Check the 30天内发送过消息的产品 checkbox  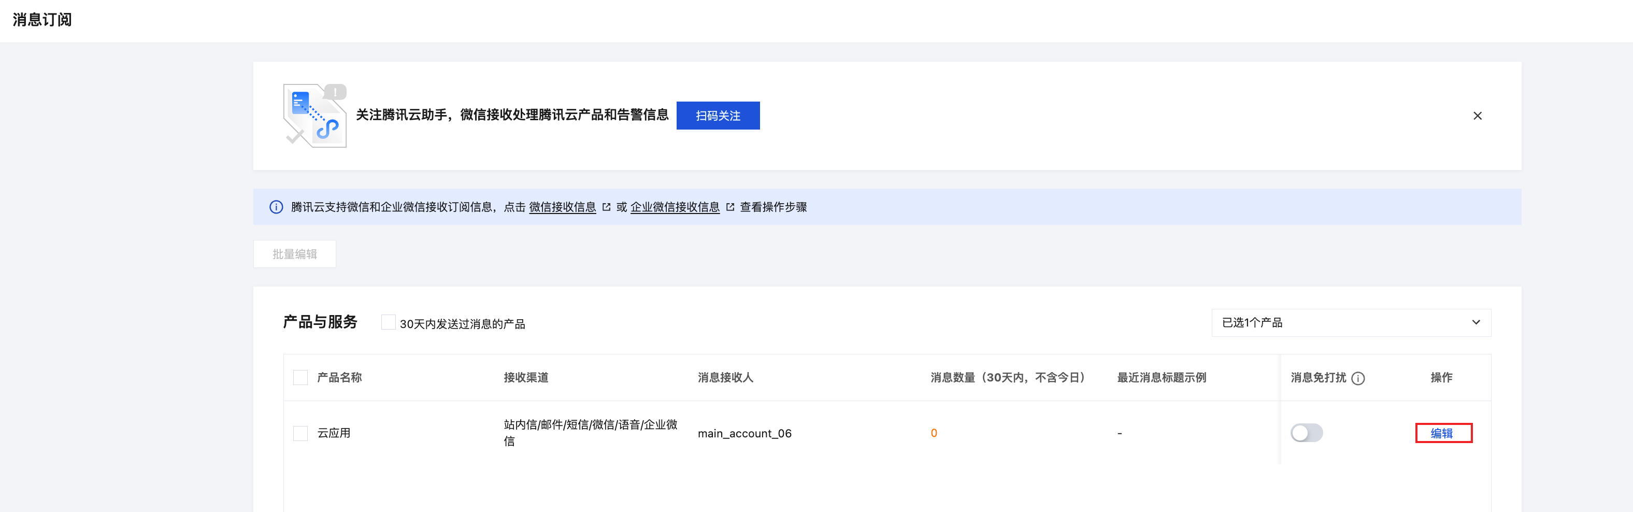point(388,322)
